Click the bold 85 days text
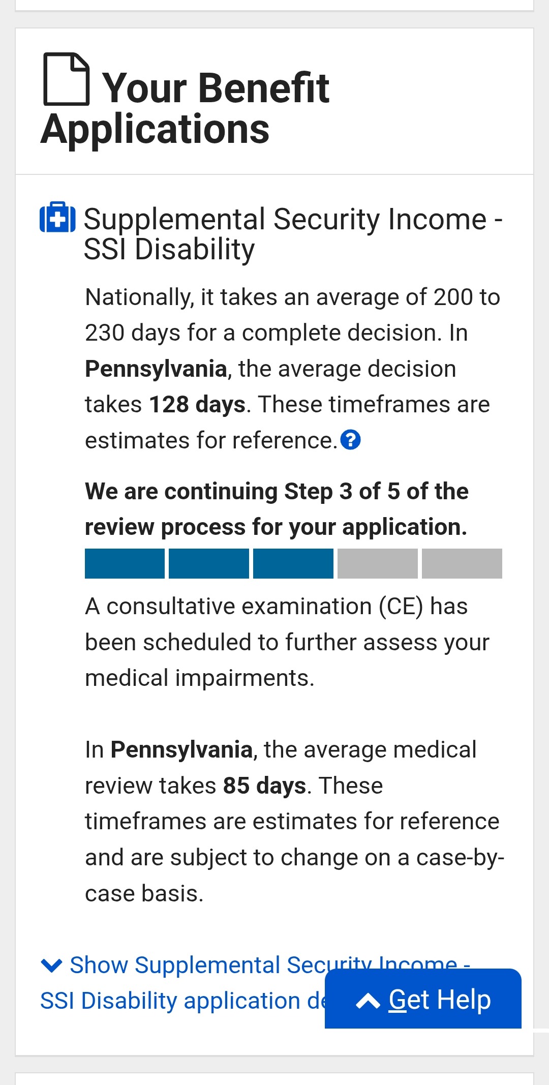Viewport: 549px width, 1085px height. coord(264,786)
